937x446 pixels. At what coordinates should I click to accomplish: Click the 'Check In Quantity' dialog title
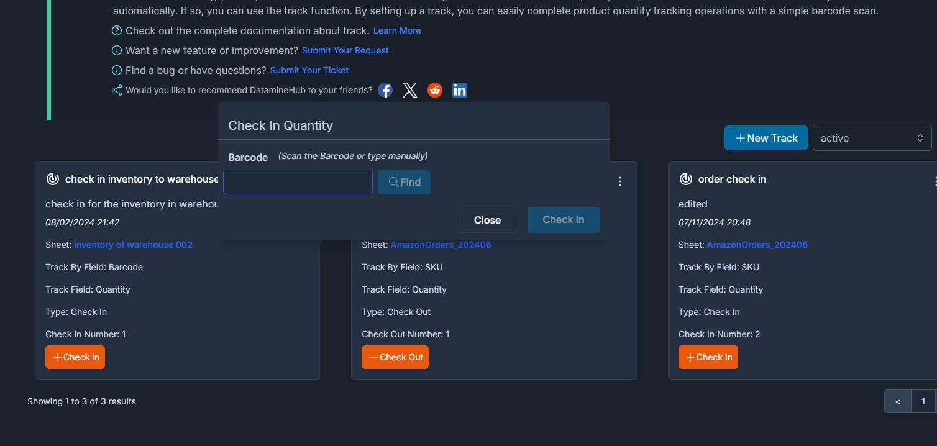281,125
